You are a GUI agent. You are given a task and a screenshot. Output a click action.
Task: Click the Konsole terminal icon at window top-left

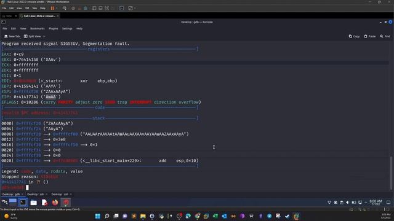tap(3, 22)
